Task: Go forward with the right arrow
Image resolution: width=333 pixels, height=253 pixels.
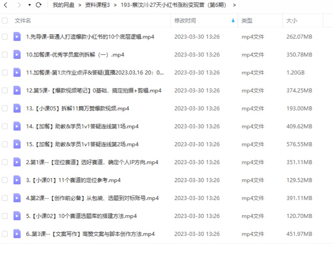Action: [x=19, y=5]
